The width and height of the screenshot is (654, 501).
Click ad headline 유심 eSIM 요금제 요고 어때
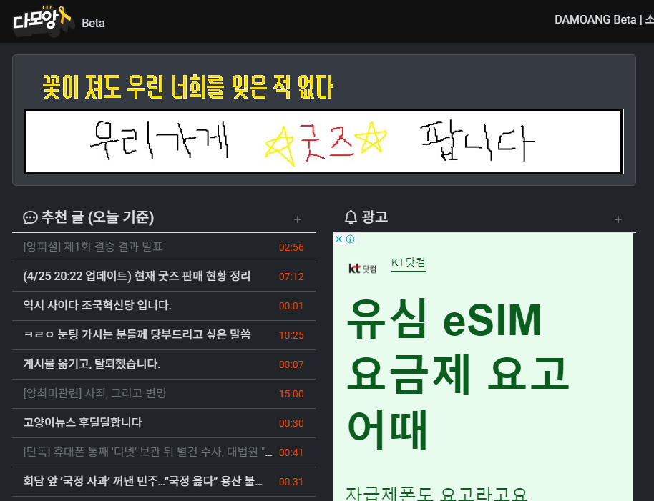tap(458, 374)
